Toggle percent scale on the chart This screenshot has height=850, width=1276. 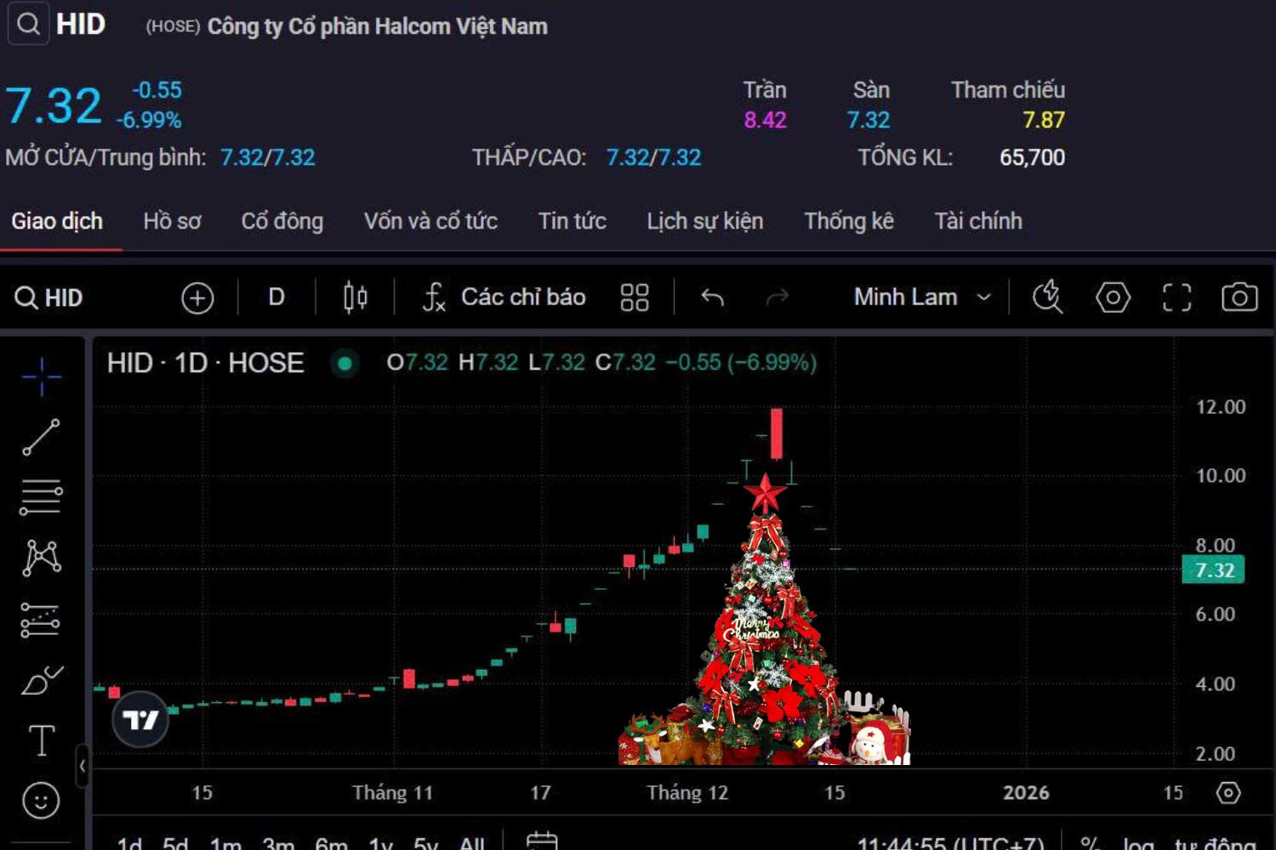click(x=1089, y=843)
